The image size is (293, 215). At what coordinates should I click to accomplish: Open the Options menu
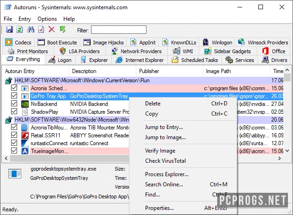pyautogui.click(x=47, y=19)
